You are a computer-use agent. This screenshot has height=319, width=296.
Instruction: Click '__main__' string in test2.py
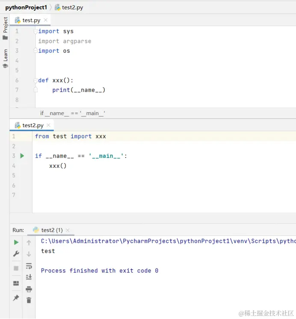pos(106,156)
